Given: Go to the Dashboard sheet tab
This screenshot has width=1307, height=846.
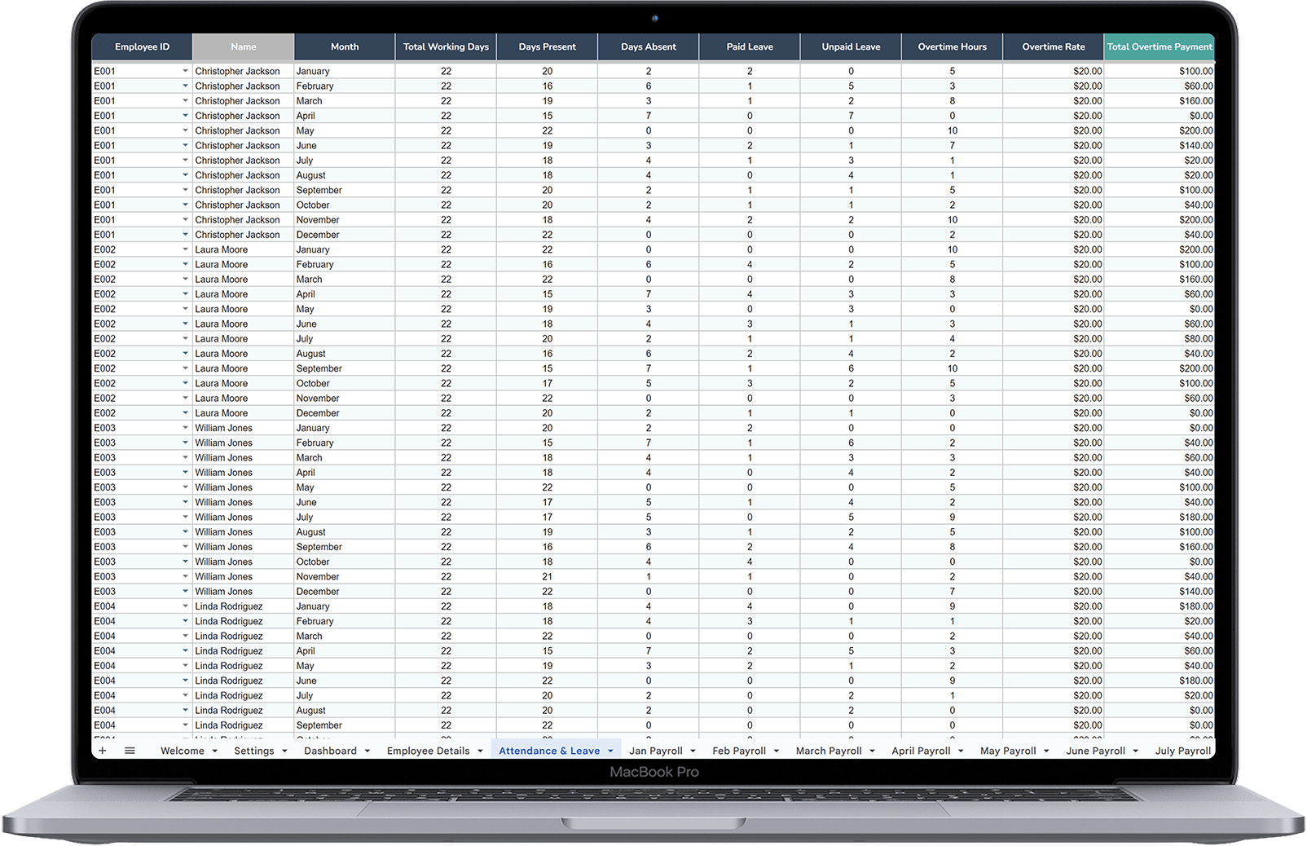Looking at the screenshot, I should pos(330,751).
